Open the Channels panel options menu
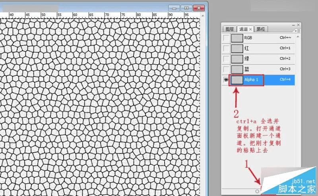Image resolution: width=318 pixels, height=196 pixels. tap(297, 31)
